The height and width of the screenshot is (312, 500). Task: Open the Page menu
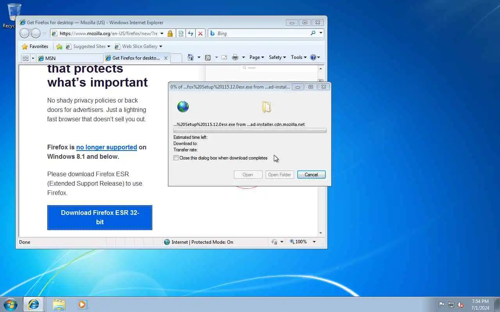click(x=257, y=57)
